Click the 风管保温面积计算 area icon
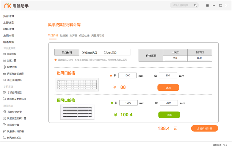 click(x=4, y=118)
